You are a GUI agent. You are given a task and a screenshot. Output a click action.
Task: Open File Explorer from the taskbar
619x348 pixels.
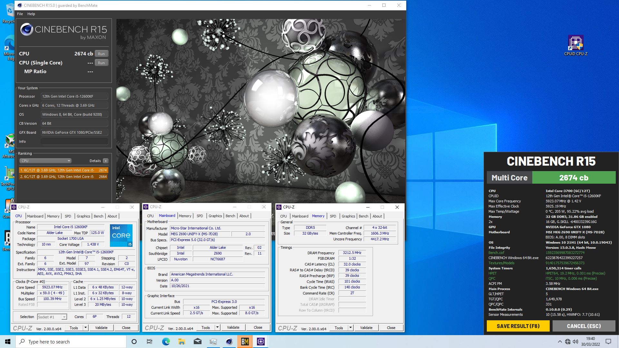(x=182, y=342)
